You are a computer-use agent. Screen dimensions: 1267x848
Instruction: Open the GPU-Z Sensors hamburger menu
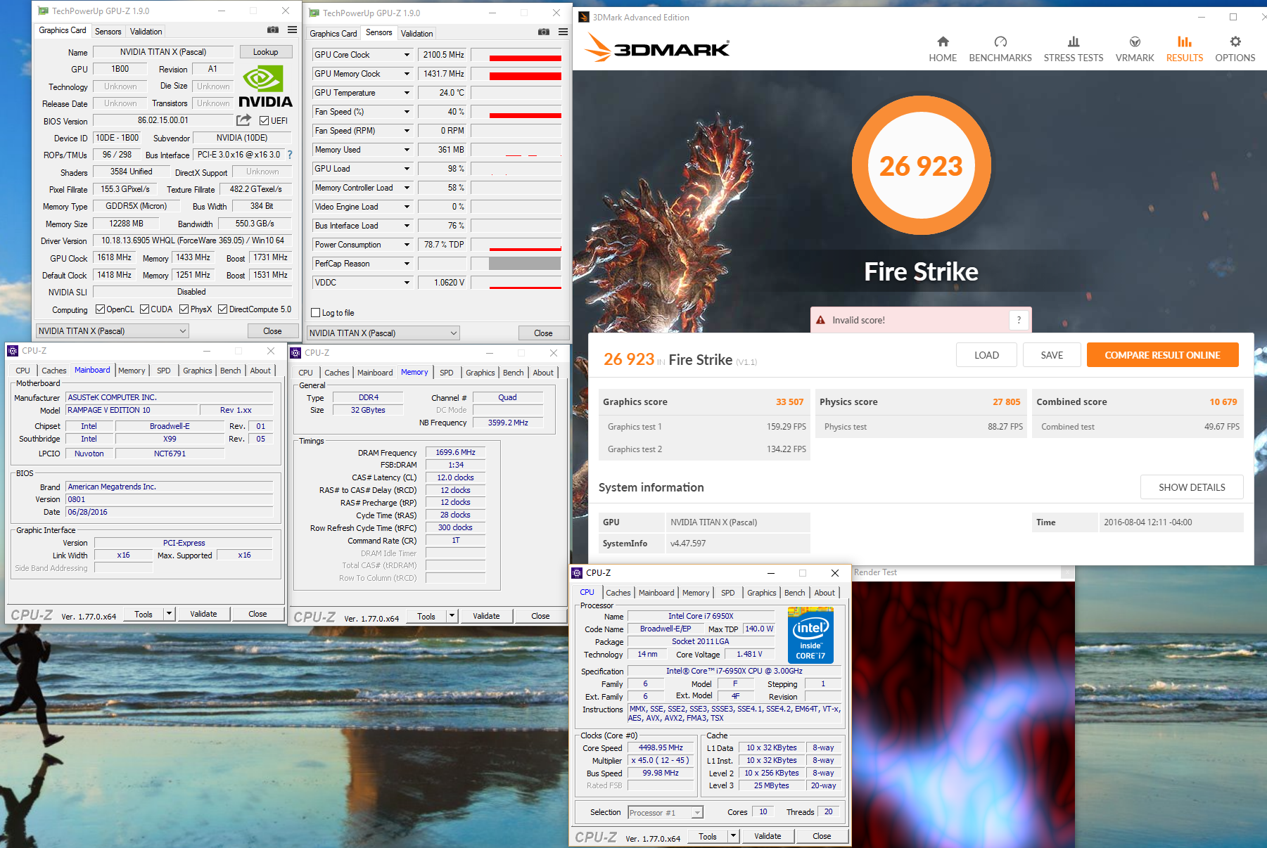click(563, 32)
